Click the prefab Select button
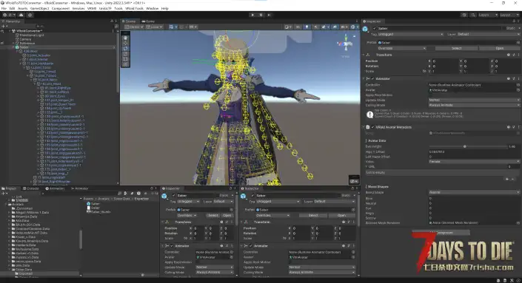 456,48
